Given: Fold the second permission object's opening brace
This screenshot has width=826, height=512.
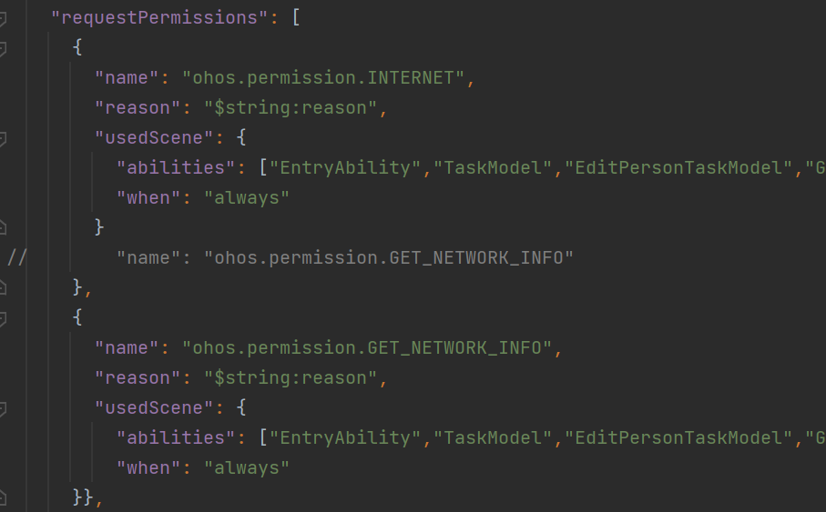Looking at the screenshot, I should 4,317.
